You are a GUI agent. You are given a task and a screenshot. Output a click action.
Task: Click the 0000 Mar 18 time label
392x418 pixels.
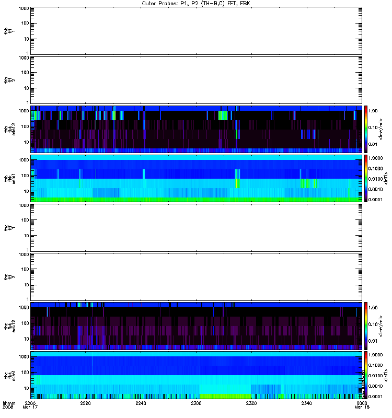click(362, 405)
